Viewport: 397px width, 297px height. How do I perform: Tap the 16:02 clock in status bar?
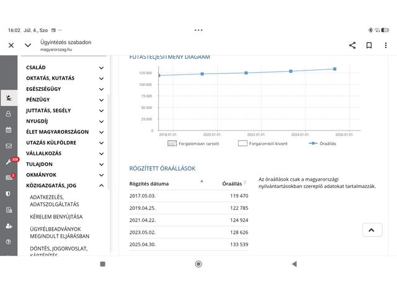click(14, 30)
